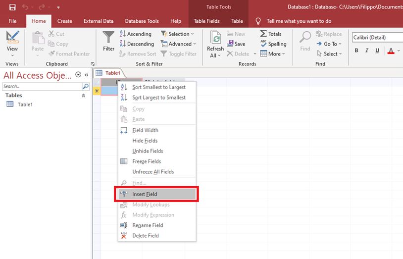Toggle Italic formatting
This screenshot has height=259, width=403.
click(367, 51)
